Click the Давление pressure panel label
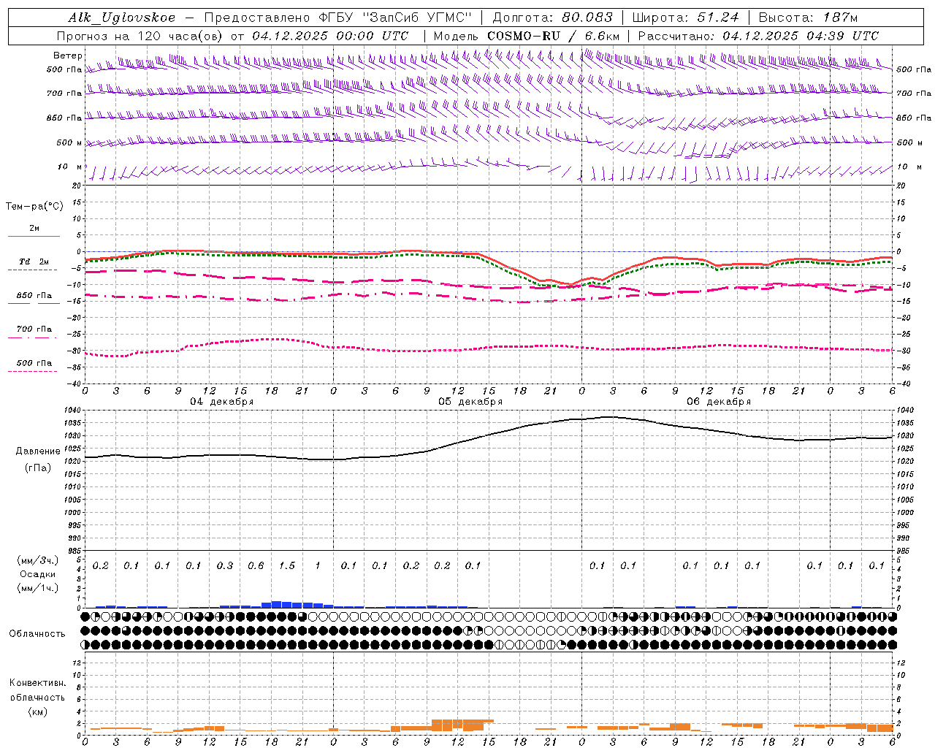Screen dimensions: 935x748 pyautogui.click(x=38, y=451)
